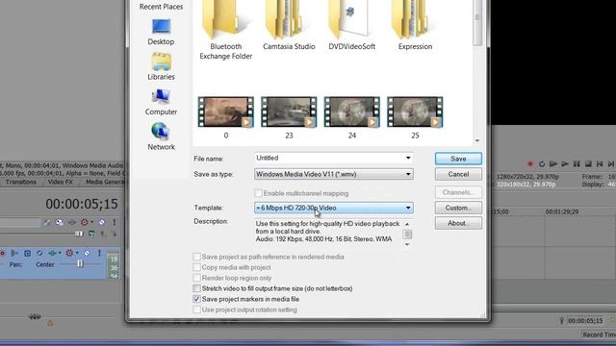This screenshot has height=346, width=616.
Task: Select video thumbnail named 23
Action: pyautogui.click(x=289, y=117)
